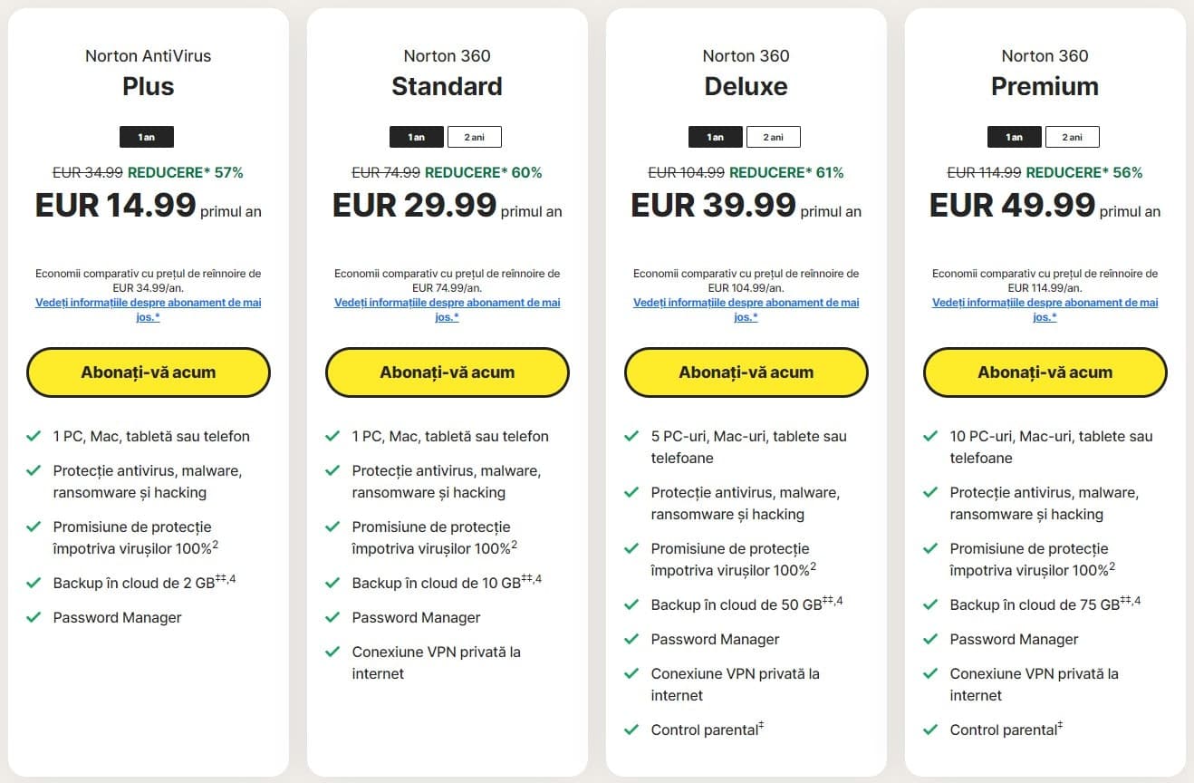Click checkmark beside "Backup în cloud de 10 GB" under Standard

click(x=332, y=583)
